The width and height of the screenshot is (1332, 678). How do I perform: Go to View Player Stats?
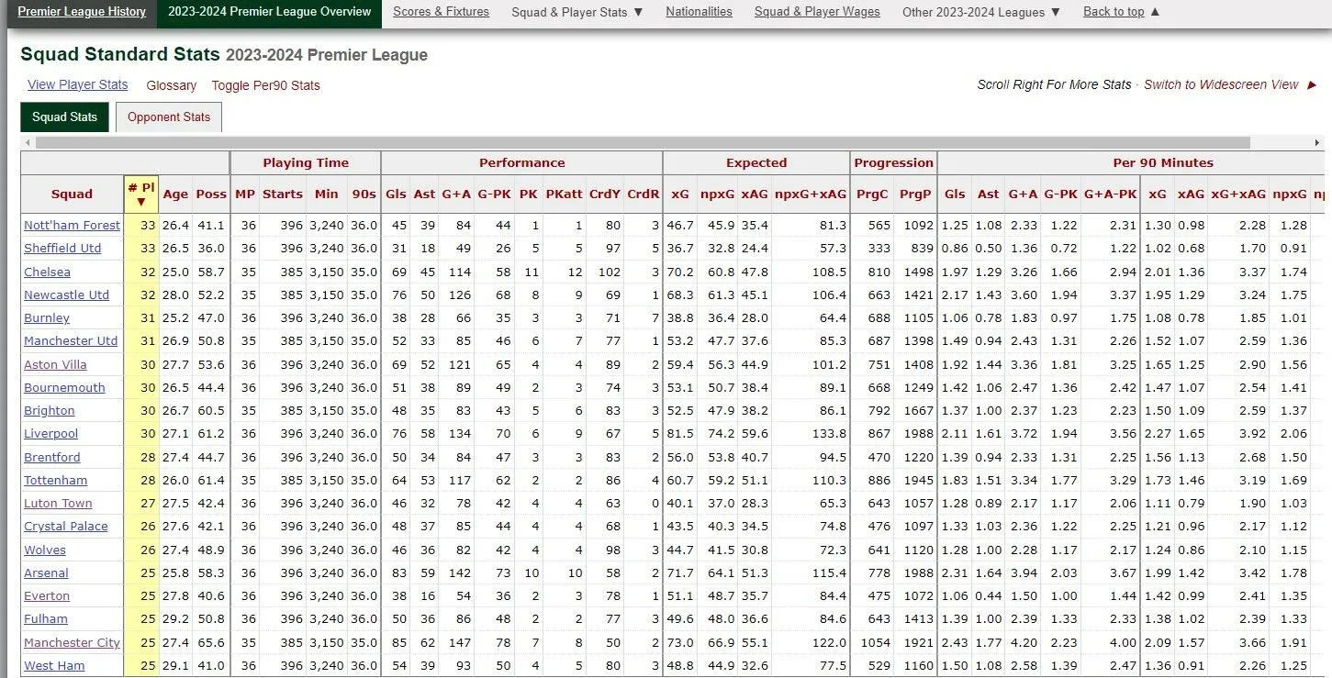pyautogui.click(x=78, y=84)
